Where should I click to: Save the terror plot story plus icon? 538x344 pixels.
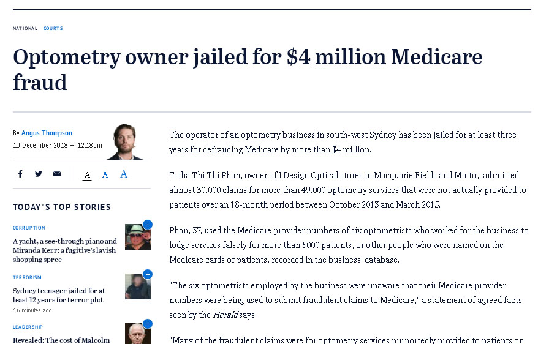point(148,274)
